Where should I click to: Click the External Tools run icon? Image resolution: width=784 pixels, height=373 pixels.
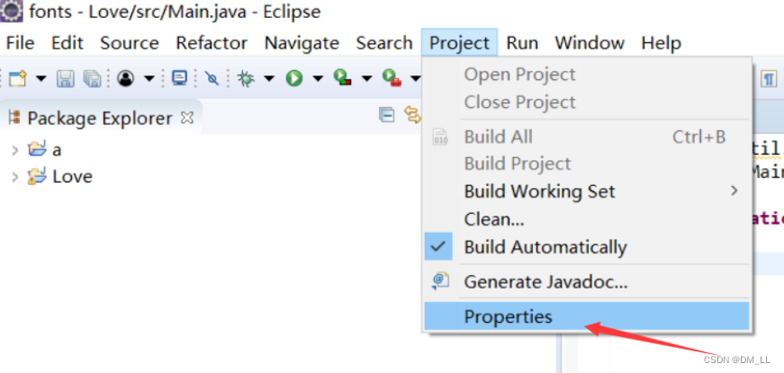392,78
